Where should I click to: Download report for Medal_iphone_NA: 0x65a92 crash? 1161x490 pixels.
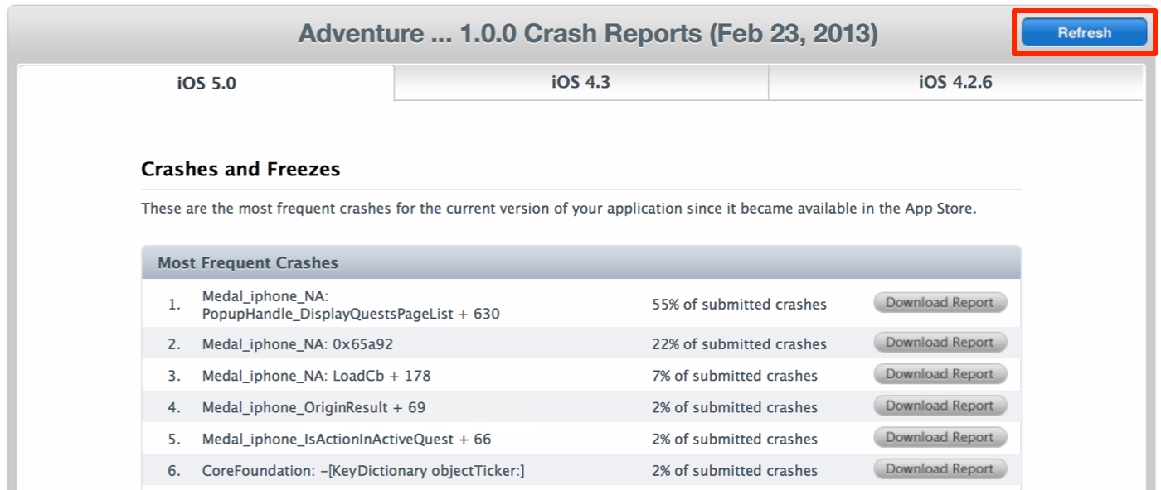[x=939, y=342]
